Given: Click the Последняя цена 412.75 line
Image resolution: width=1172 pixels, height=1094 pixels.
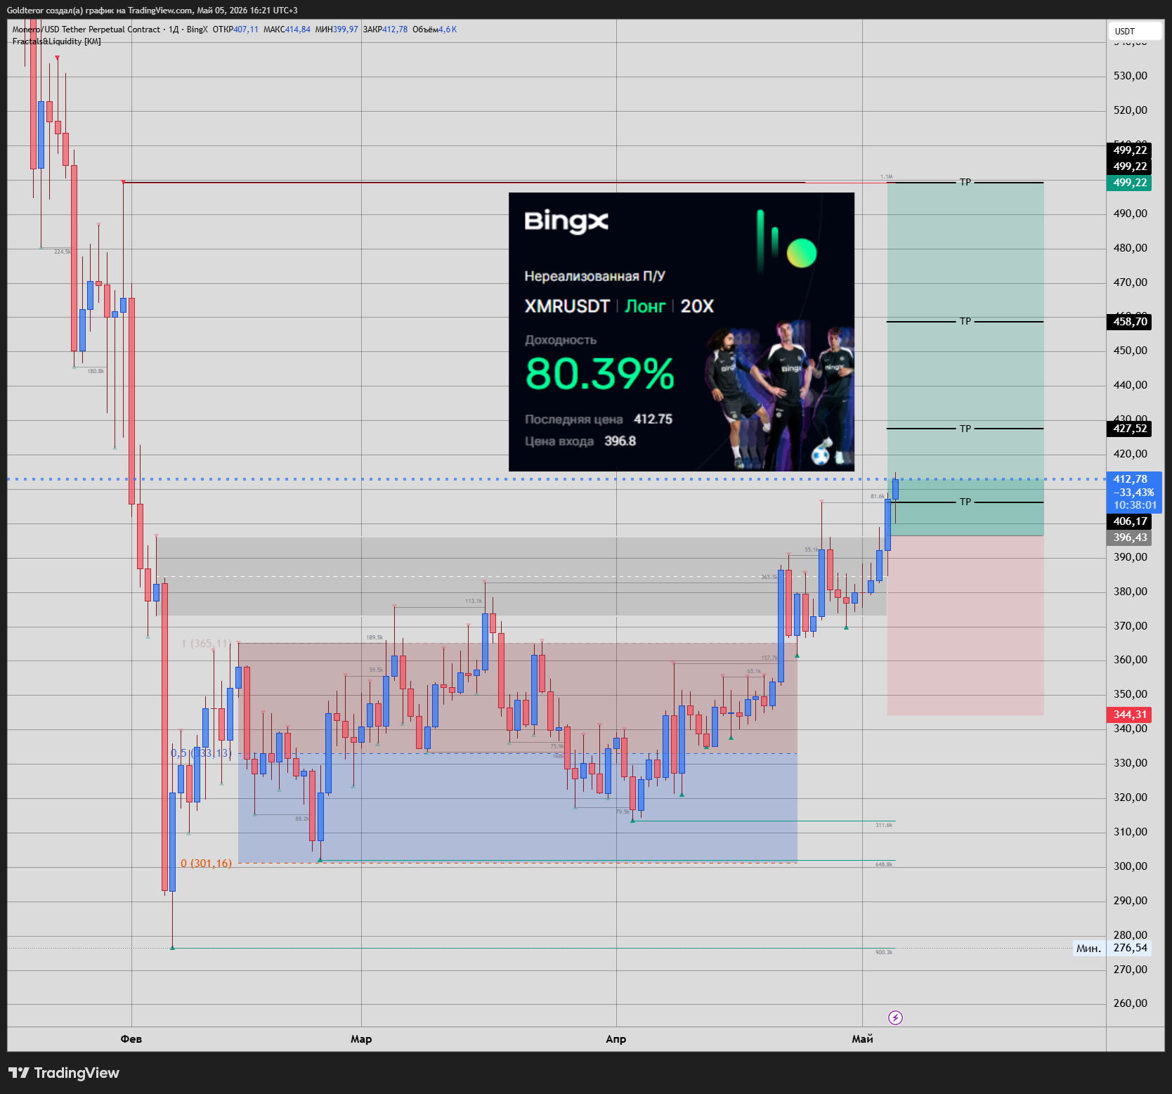Looking at the screenshot, I should click(x=599, y=419).
